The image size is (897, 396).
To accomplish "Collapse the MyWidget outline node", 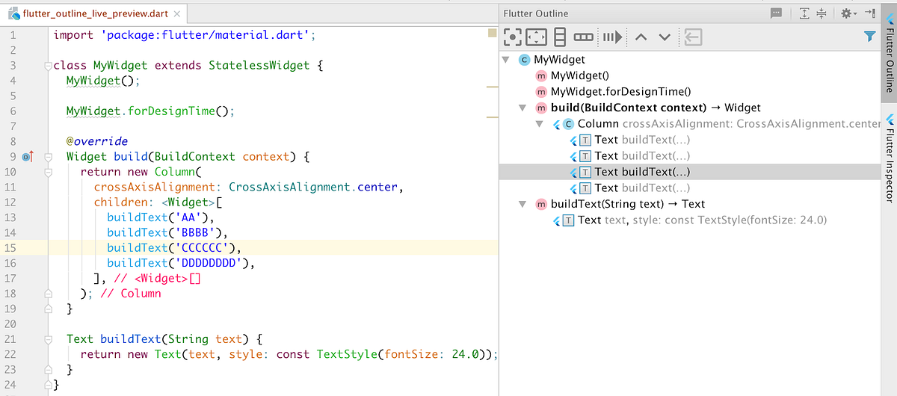I will (x=506, y=60).
